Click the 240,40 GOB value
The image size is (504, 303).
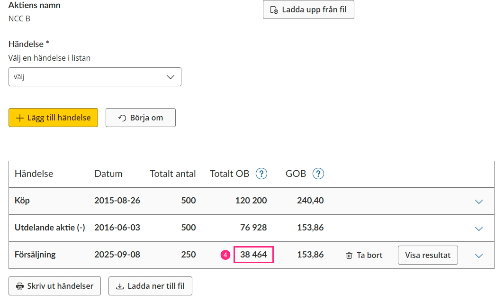(310, 201)
